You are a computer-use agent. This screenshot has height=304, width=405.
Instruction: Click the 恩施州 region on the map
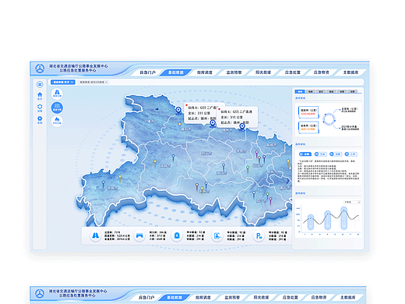(x=111, y=188)
